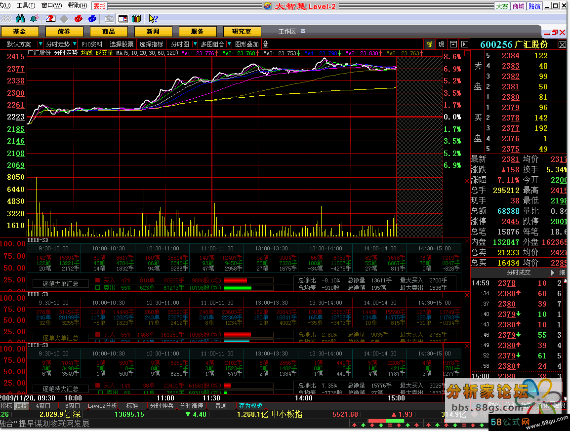Click the 基金 yellow button
Screen dimensions: 570x431
pos(20,32)
